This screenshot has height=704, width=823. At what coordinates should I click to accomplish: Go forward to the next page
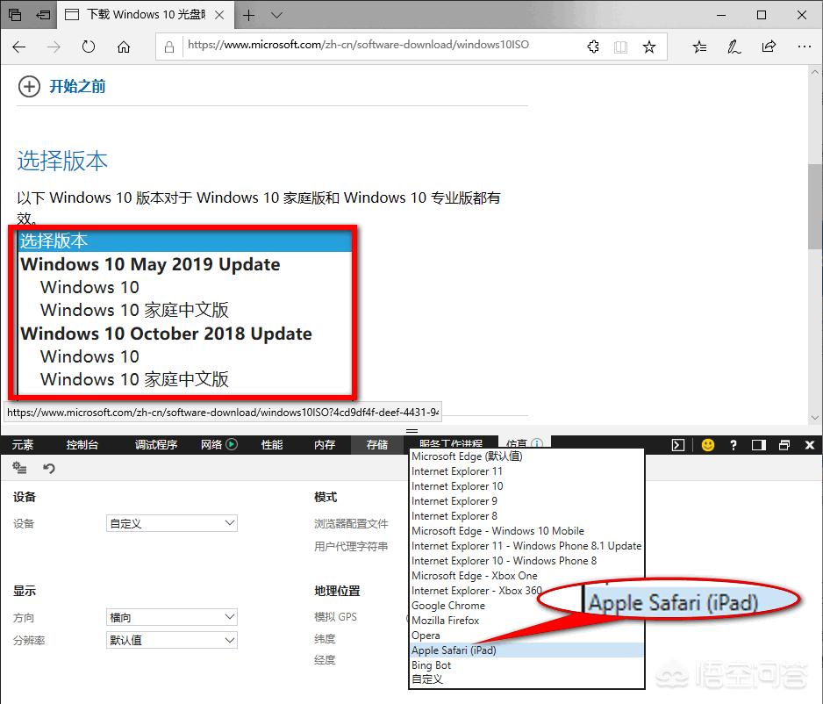click(54, 47)
